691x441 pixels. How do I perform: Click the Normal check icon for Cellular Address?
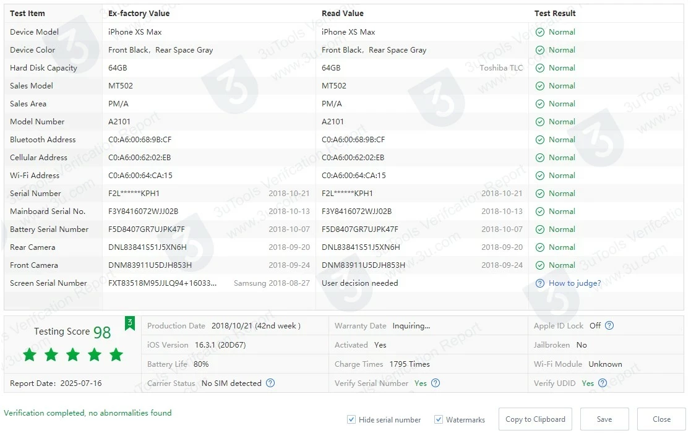pos(540,158)
